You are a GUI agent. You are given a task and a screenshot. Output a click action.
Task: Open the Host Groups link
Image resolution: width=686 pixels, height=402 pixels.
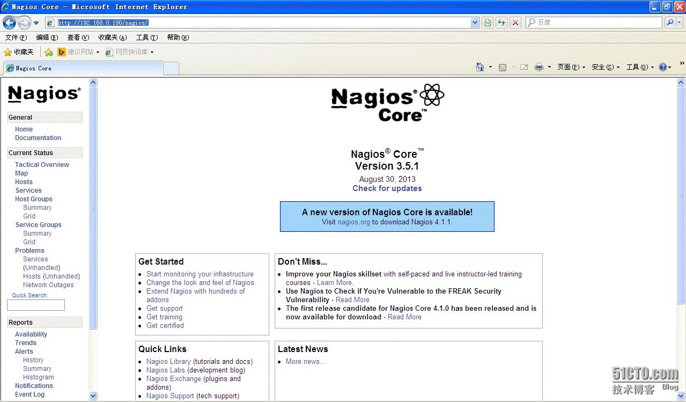tap(34, 199)
